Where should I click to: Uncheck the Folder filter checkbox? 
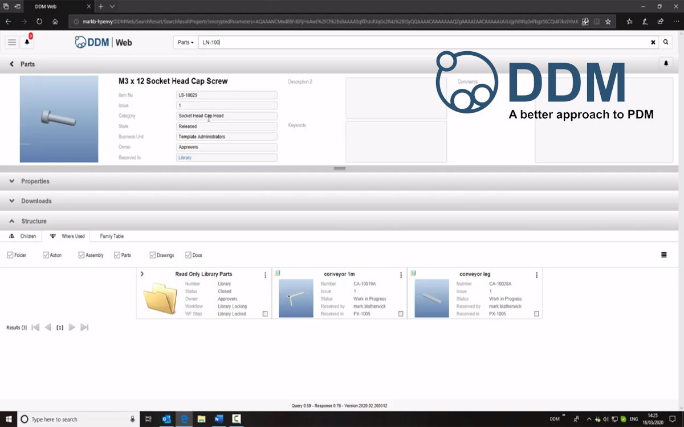click(10, 255)
